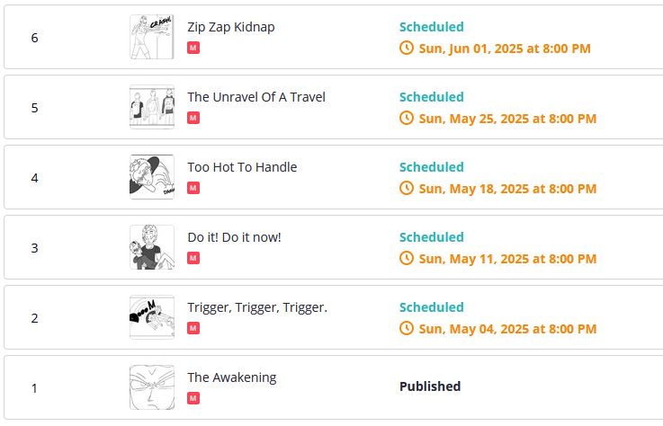Image resolution: width=663 pixels, height=426 pixels.
Task: Click the M badge under The Awakening
Action: click(193, 398)
